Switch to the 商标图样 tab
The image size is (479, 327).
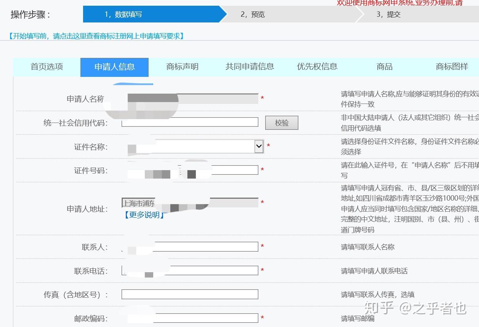pos(451,67)
